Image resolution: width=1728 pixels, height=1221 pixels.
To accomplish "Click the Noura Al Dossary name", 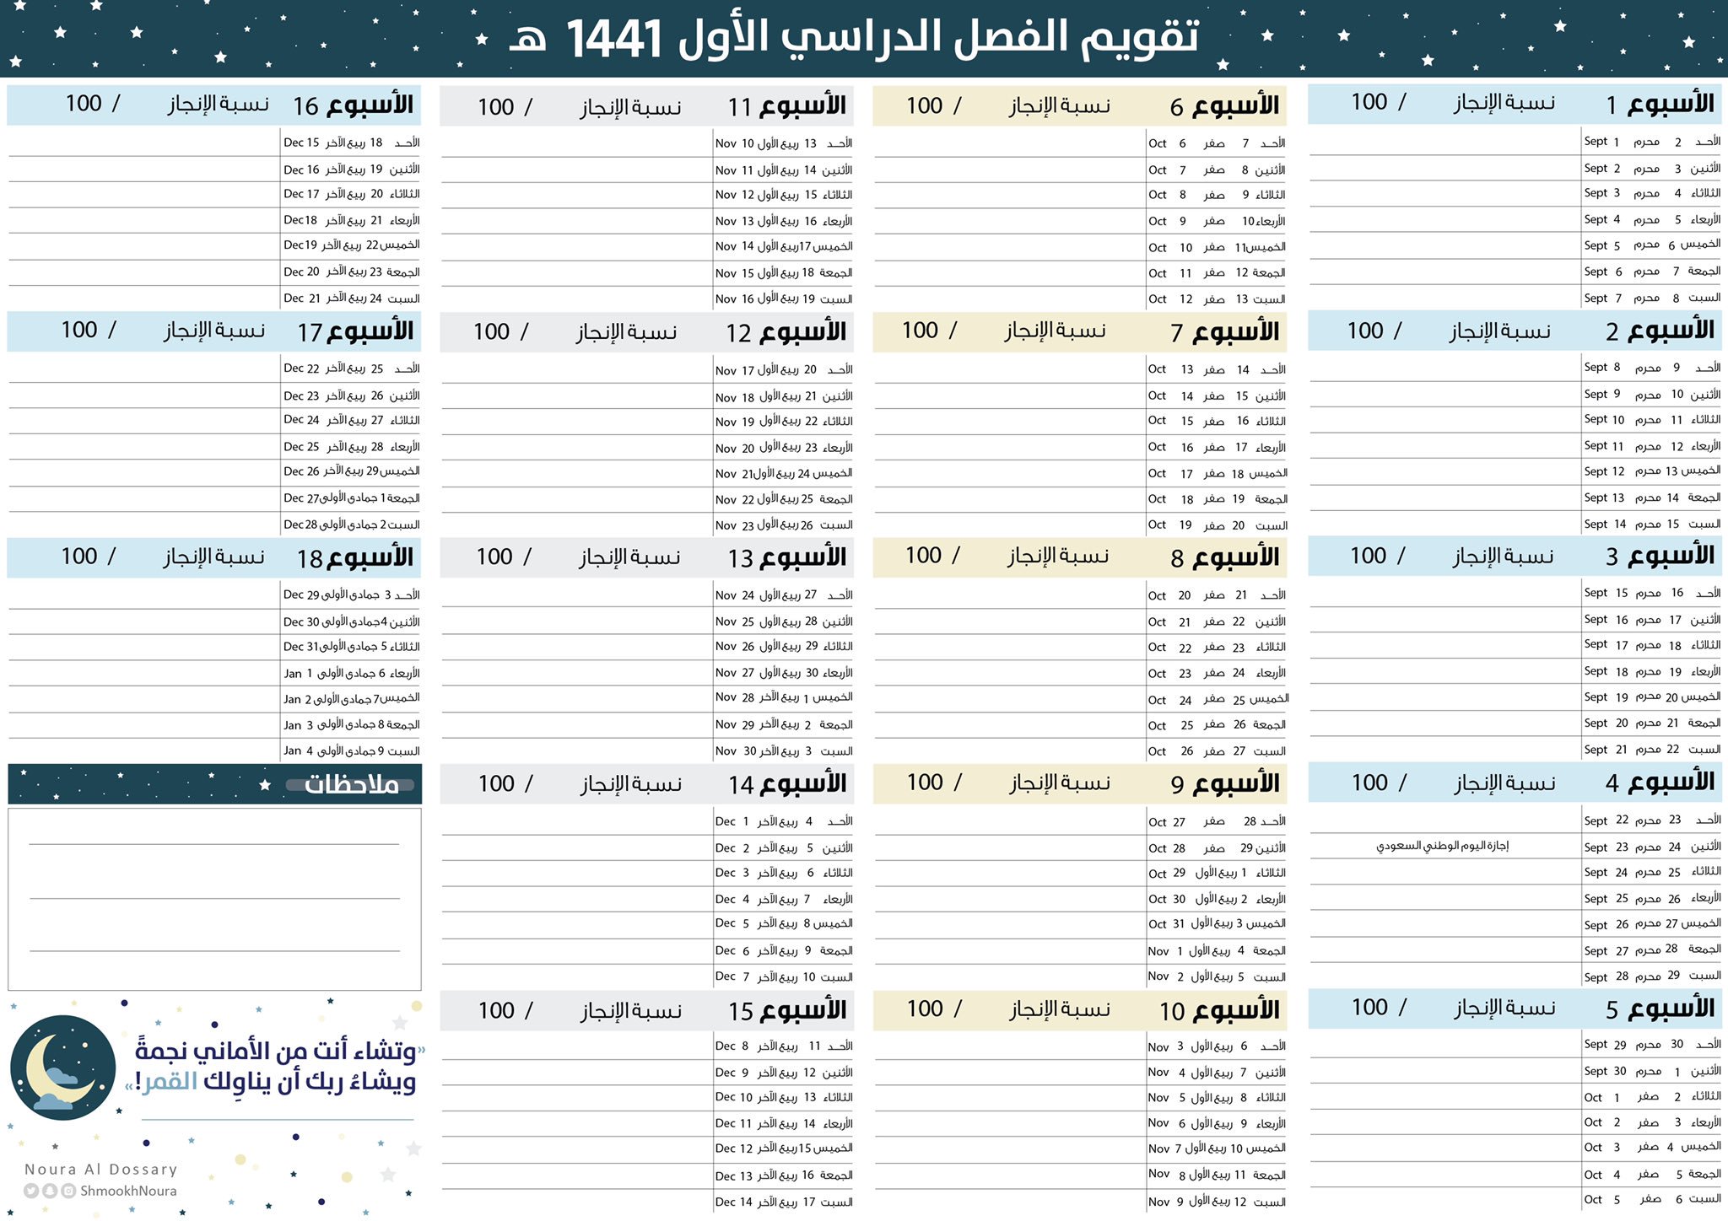I will coord(101,1169).
